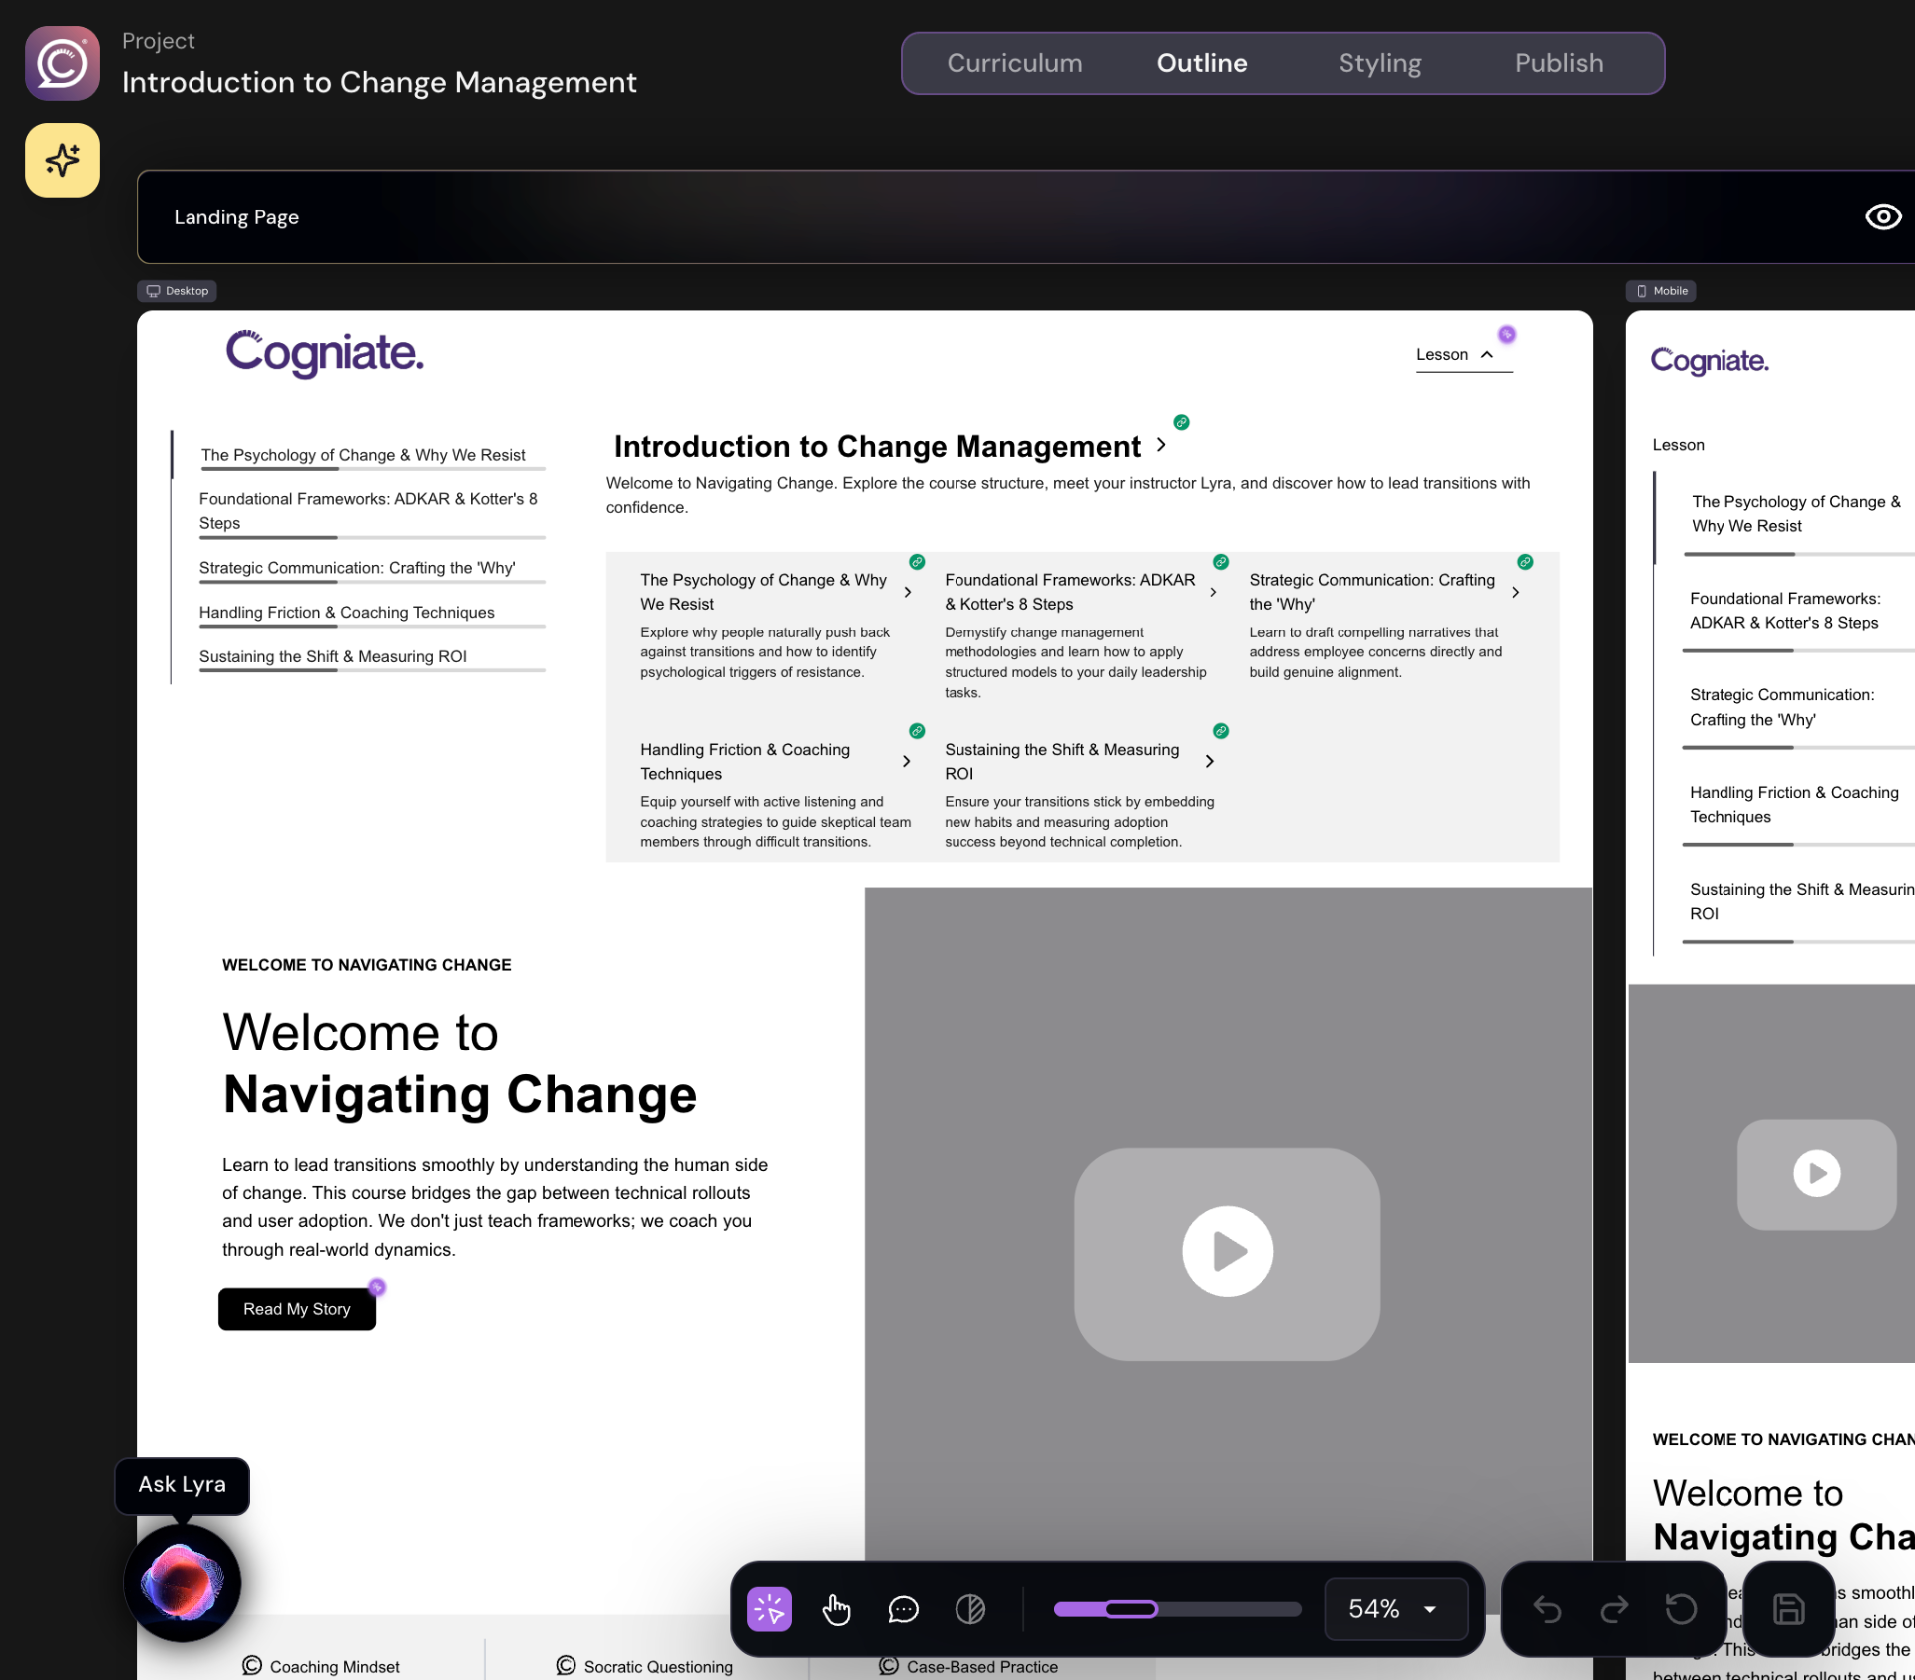
Task: Click the save disk icon
Action: pyautogui.click(x=1788, y=1609)
